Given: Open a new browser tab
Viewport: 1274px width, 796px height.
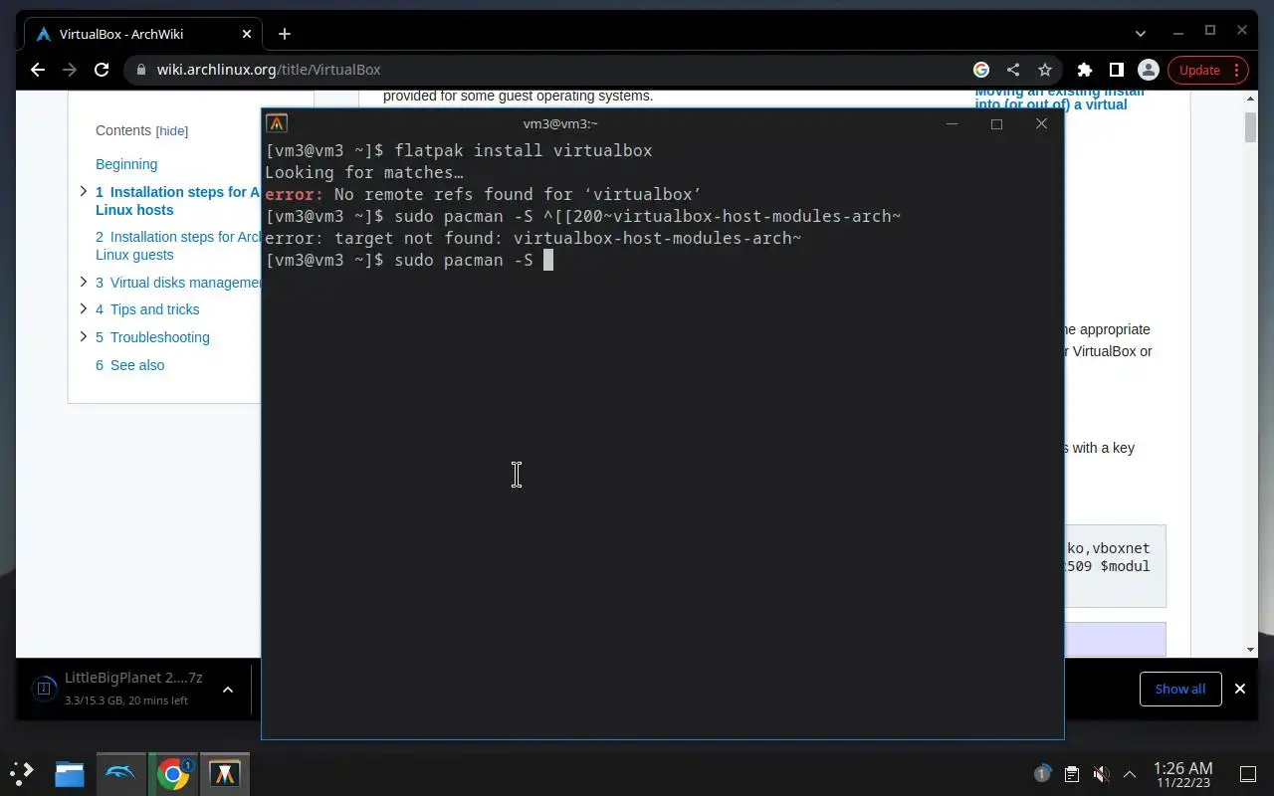Looking at the screenshot, I should coord(285,34).
